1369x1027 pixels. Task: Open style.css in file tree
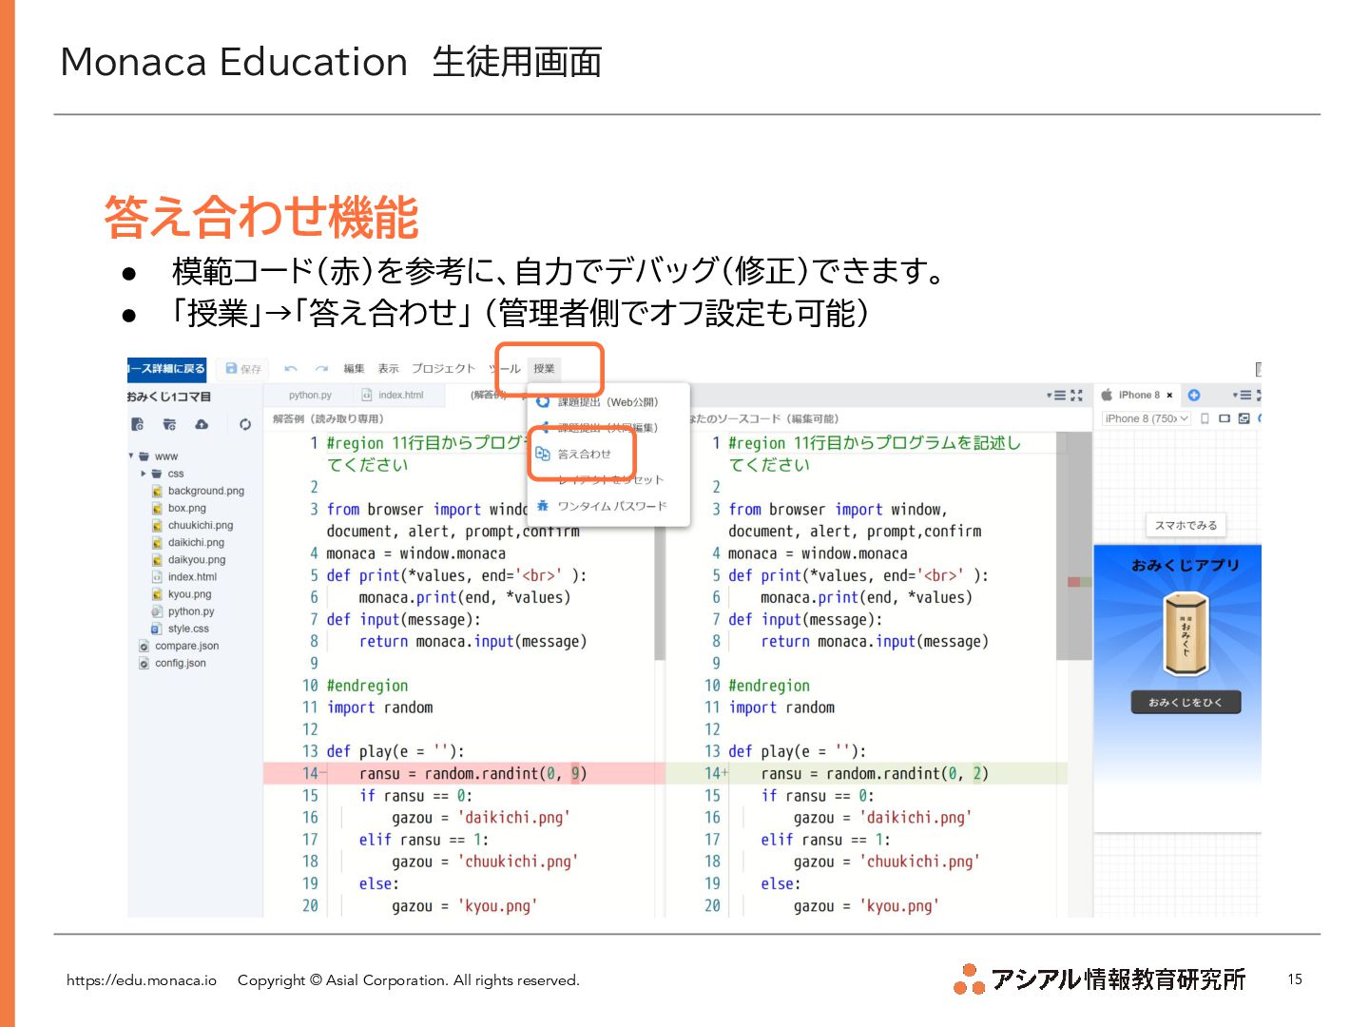pyautogui.click(x=181, y=629)
